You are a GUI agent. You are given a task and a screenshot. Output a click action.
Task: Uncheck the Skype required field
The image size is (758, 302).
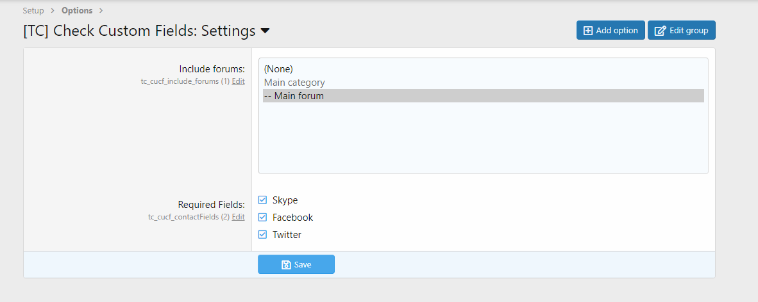262,200
